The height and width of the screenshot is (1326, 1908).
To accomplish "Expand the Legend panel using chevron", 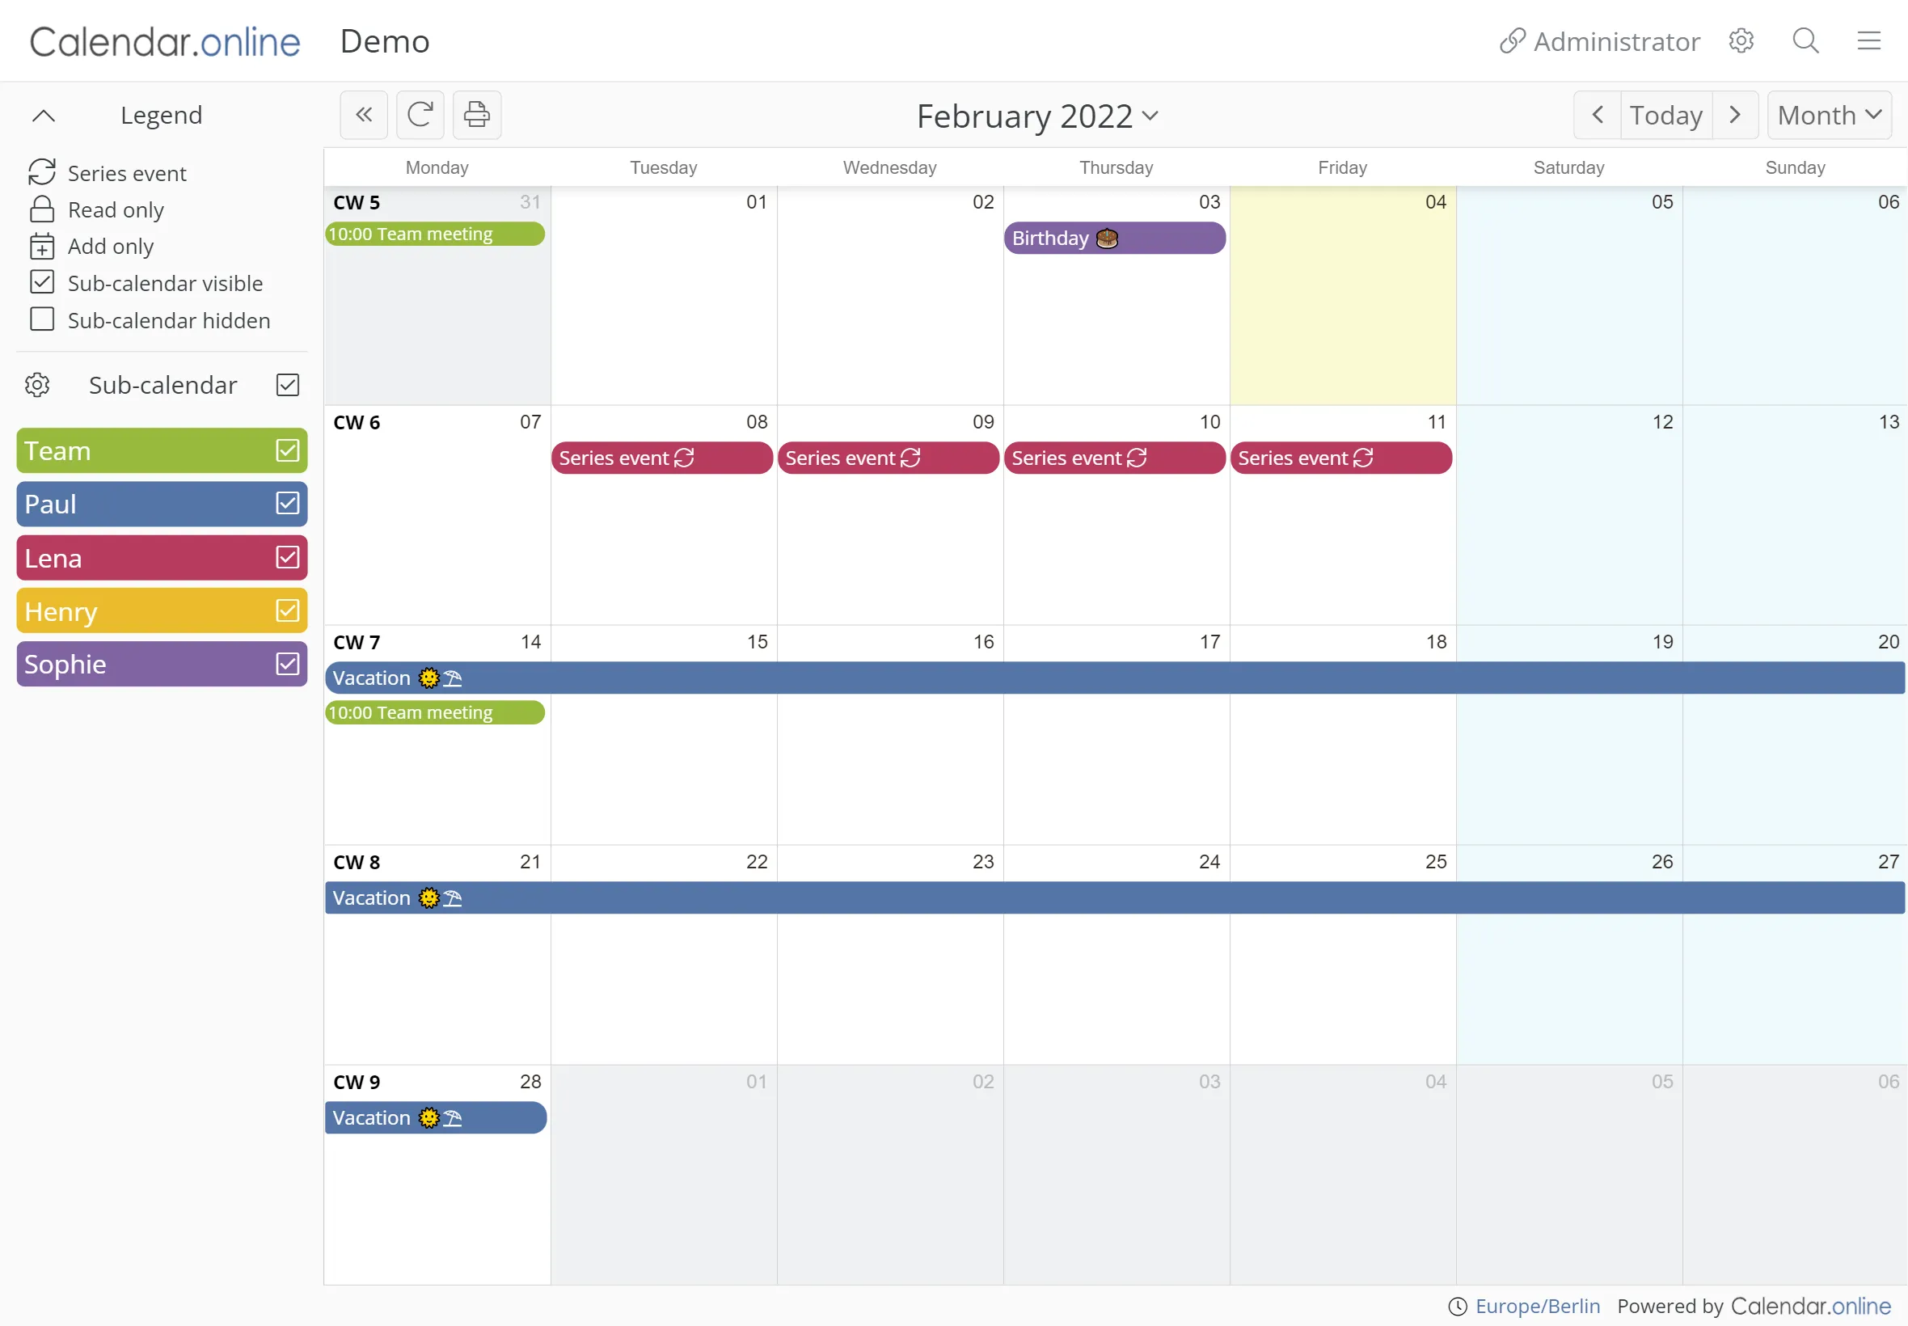I will [x=44, y=115].
